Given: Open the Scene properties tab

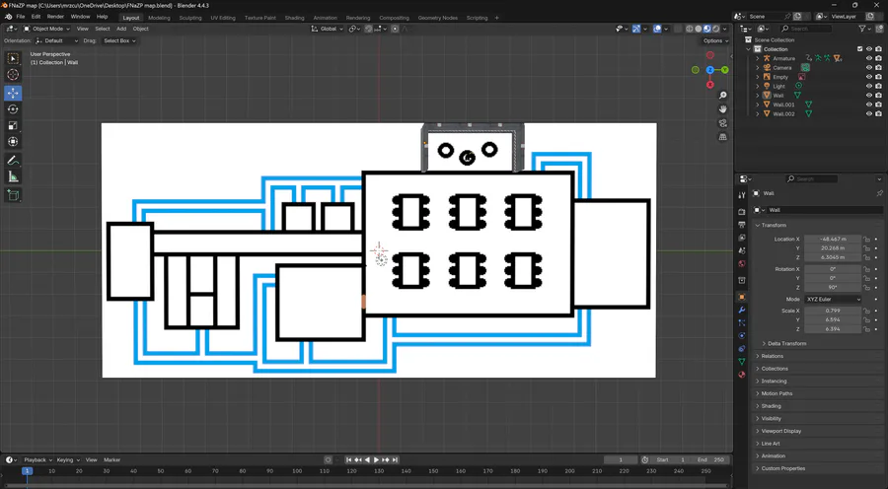Looking at the screenshot, I should pyautogui.click(x=742, y=250).
